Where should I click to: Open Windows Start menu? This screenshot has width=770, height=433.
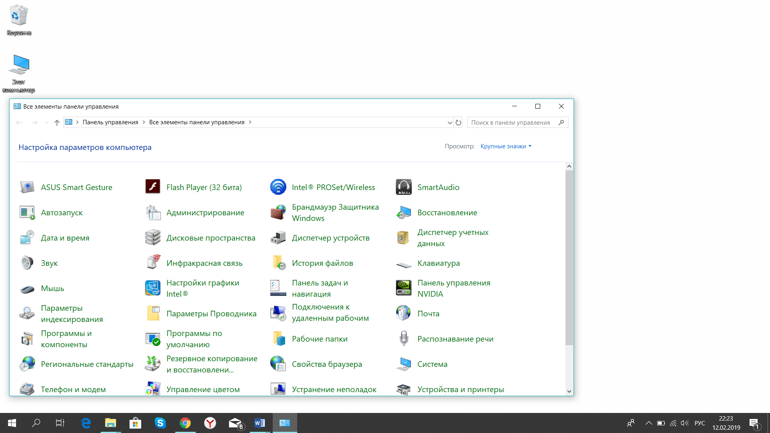[x=12, y=423]
